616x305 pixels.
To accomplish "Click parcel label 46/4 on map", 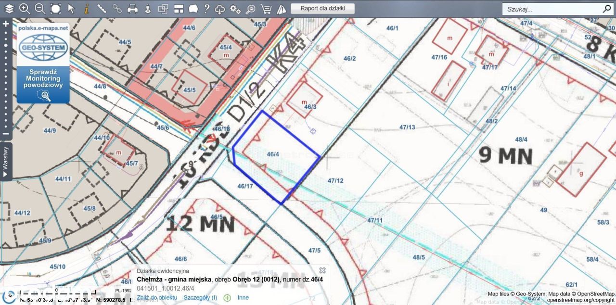I will (x=273, y=154).
